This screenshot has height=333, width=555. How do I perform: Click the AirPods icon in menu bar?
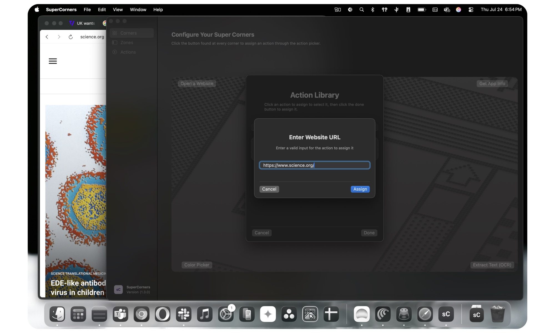tap(384, 9)
